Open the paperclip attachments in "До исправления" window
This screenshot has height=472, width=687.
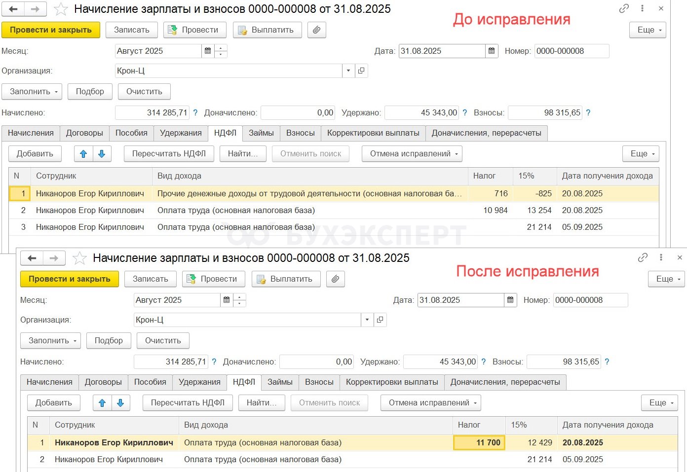click(317, 30)
